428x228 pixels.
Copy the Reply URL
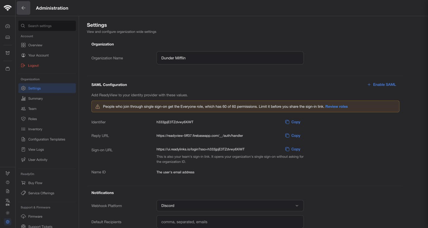pos(292,136)
